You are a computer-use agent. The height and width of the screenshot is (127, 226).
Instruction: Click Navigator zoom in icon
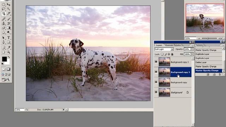point(220,38)
